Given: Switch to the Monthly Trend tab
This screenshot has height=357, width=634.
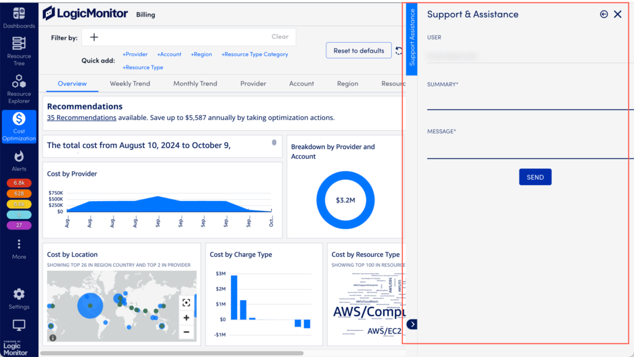Looking at the screenshot, I should [195, 83].
